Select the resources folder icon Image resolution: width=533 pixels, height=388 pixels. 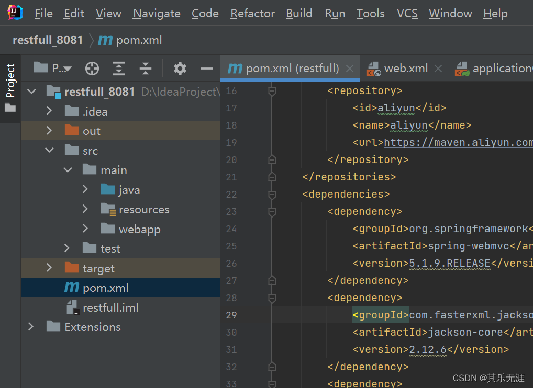108,209
